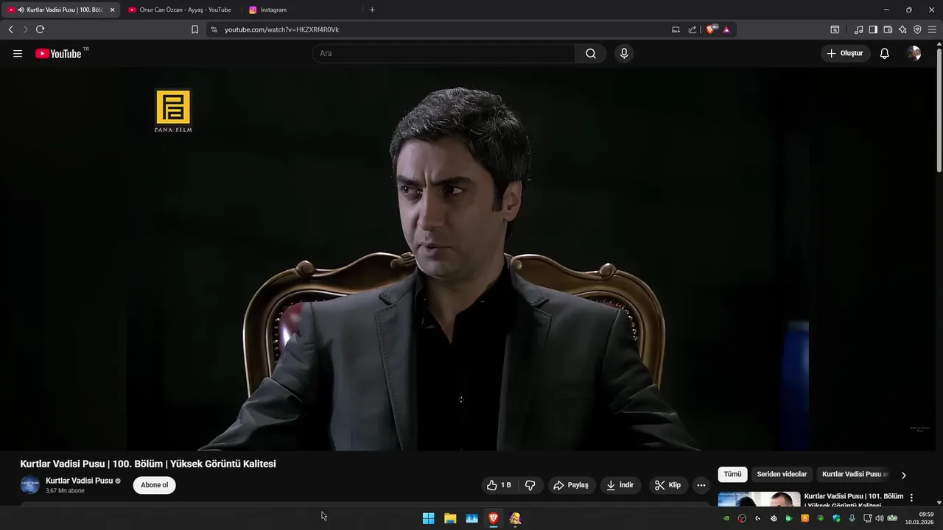943x530 pixels.
Task: Open options menu for 101. Bölüm video
Action: tap(911, 498)
